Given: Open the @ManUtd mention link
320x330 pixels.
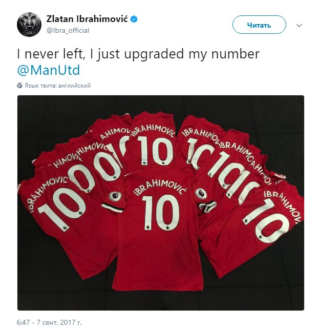Looking at the screenshot, I should [x=49, y=70].
